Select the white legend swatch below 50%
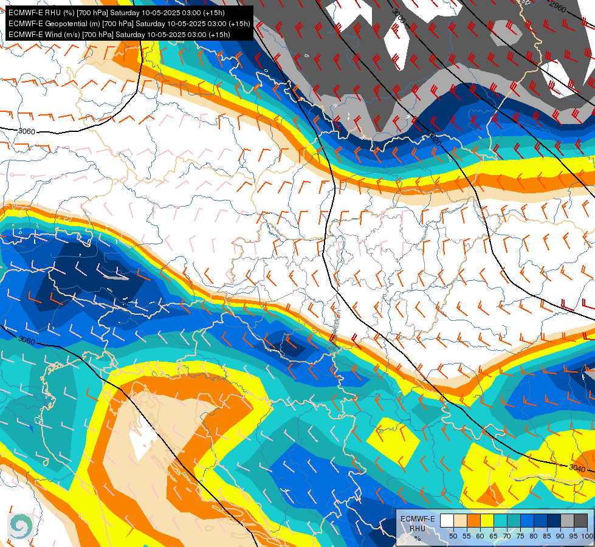Image resolution: width=595 pixels, height=547 pixels. coord(447,520)
